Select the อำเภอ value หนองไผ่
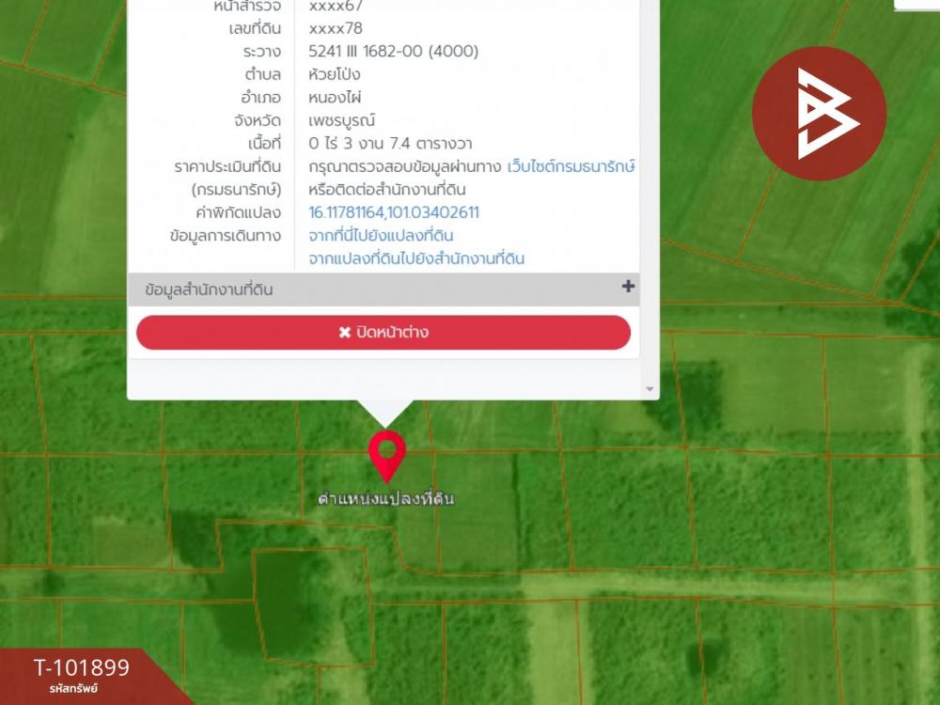The image size is (940, 705). 335,97
